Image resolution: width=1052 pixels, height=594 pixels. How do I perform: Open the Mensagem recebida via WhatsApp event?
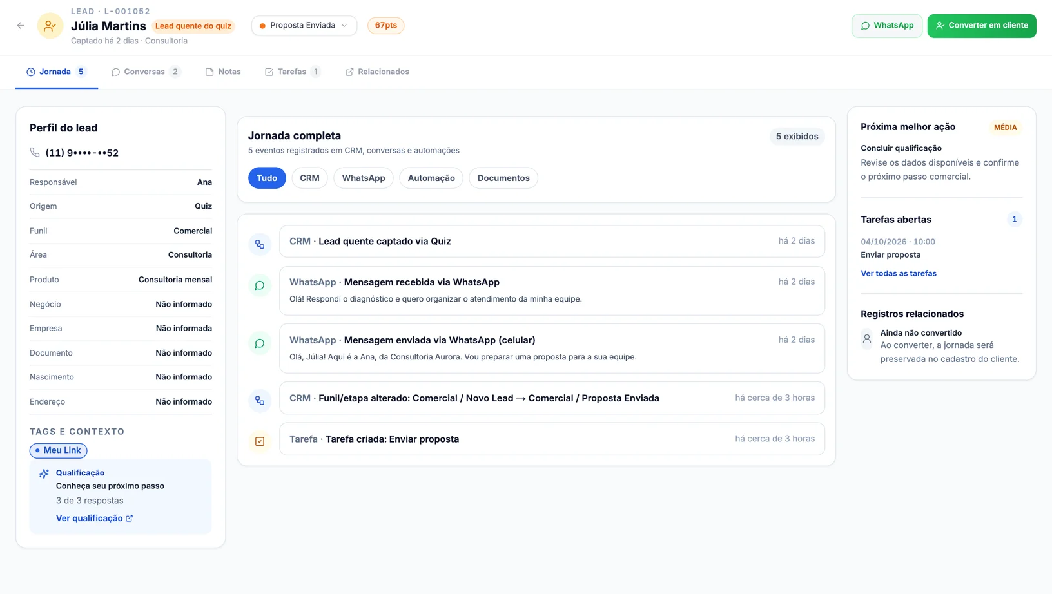coord(552,291)
